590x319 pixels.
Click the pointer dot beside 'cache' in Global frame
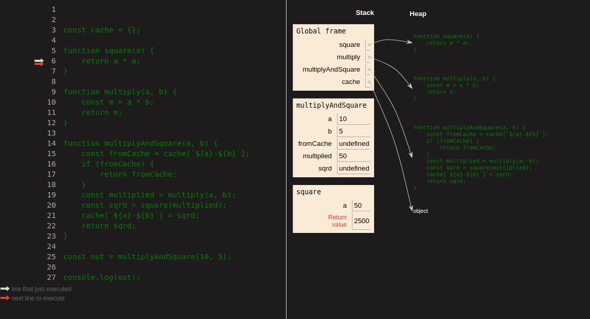tap(369, 82)
